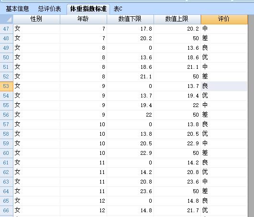Click the 数值上限 cell showing 22.9
The height and width of the screenshot is (217, 254).
177,143
